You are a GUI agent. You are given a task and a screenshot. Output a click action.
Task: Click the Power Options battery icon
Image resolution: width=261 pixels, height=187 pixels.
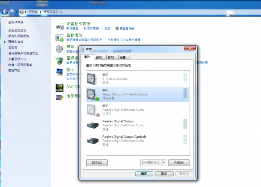point(59,60)
